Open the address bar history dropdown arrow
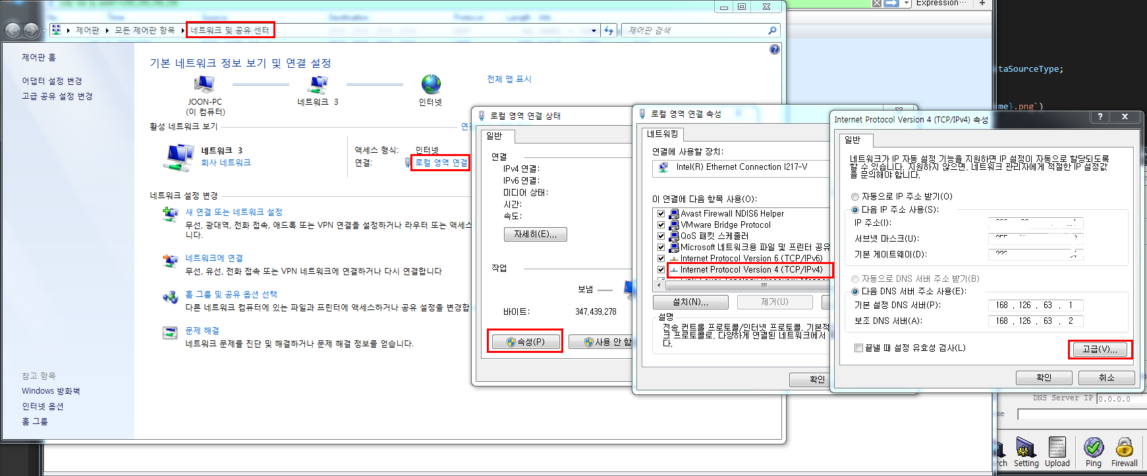This screenshot has height=476, width=1147. (594, 30)
